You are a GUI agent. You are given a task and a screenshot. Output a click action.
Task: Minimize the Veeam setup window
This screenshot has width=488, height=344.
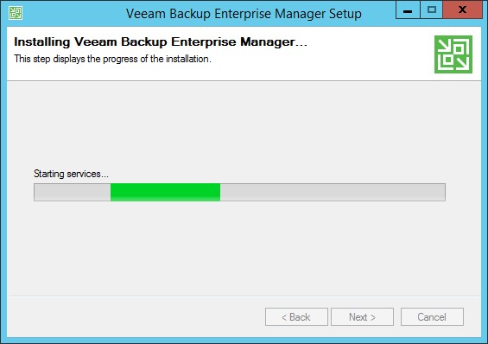pyautogui.click(x=408, y=10)
